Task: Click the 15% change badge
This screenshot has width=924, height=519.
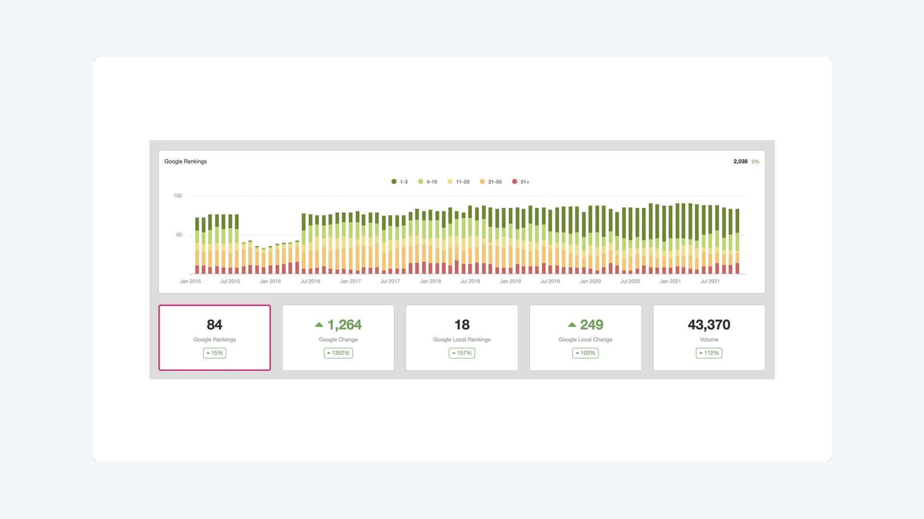Action: coord(215,353)
